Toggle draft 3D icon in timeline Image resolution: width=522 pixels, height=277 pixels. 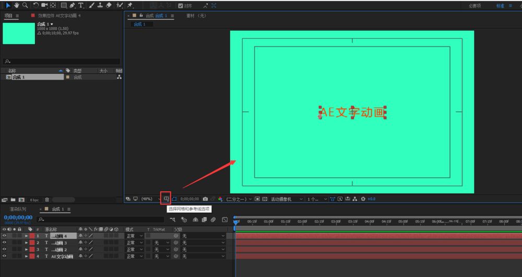(x=184, y=220)
